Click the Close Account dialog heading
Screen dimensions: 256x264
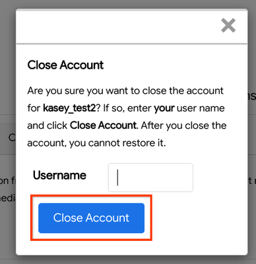(65, 65)
